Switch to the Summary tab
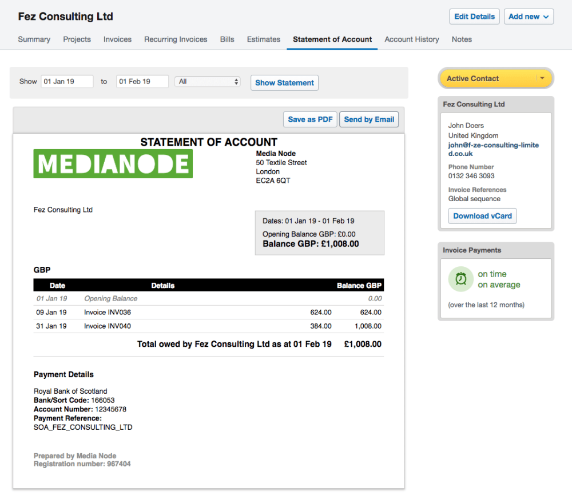The width and height of the screenshot is (572, 504). pos(34,39)
